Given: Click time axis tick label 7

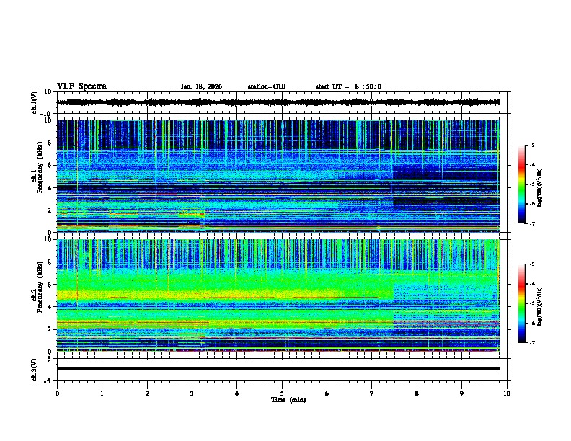Looking at the screenshot, I should click(x=372, y=393).
